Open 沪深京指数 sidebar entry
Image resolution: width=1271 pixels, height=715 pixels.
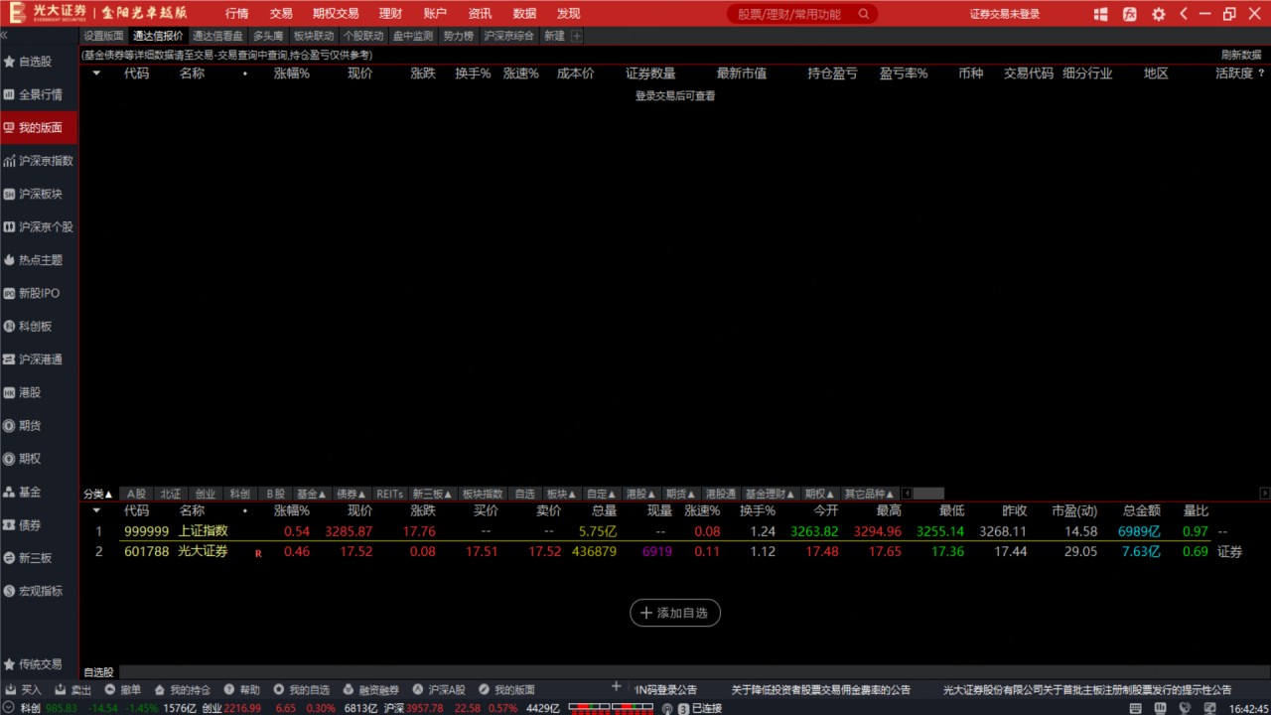click(38, 161)
